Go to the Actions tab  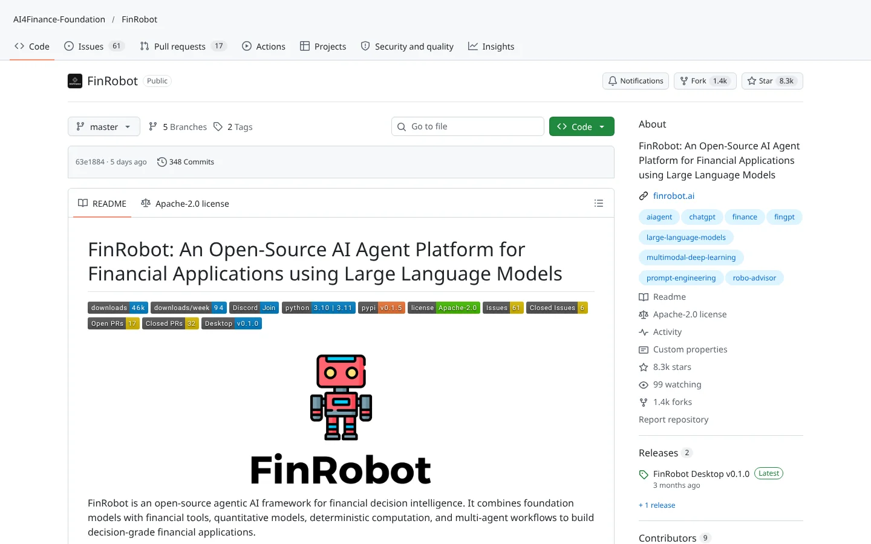[264, 47]
